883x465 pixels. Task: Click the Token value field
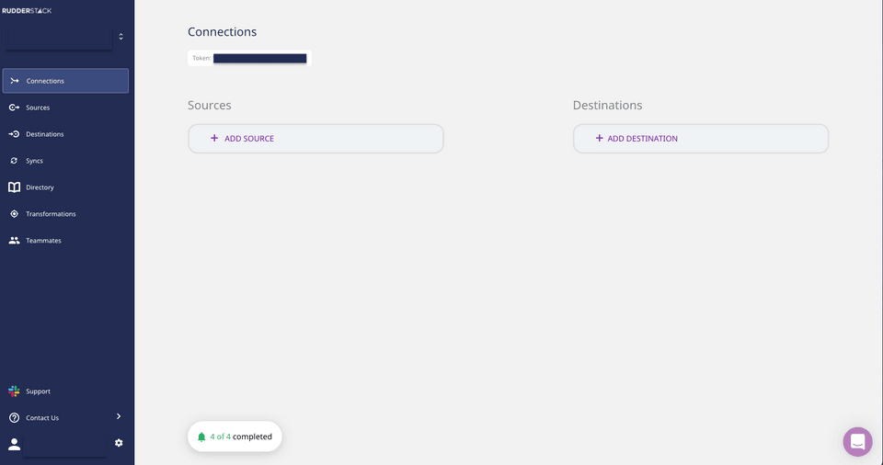[259, 58]
